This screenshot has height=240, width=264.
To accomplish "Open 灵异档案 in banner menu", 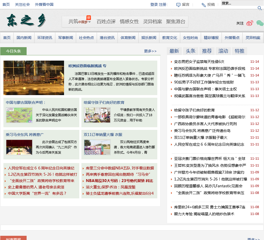I will [153, 22].
